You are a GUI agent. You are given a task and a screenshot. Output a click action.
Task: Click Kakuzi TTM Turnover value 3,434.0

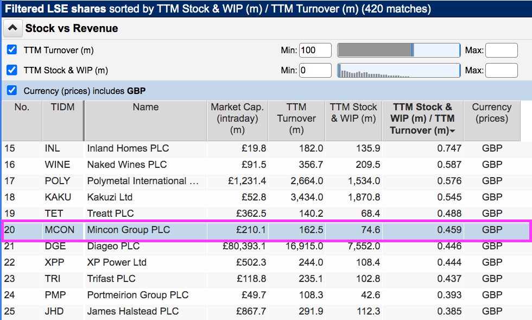point(307,197)
